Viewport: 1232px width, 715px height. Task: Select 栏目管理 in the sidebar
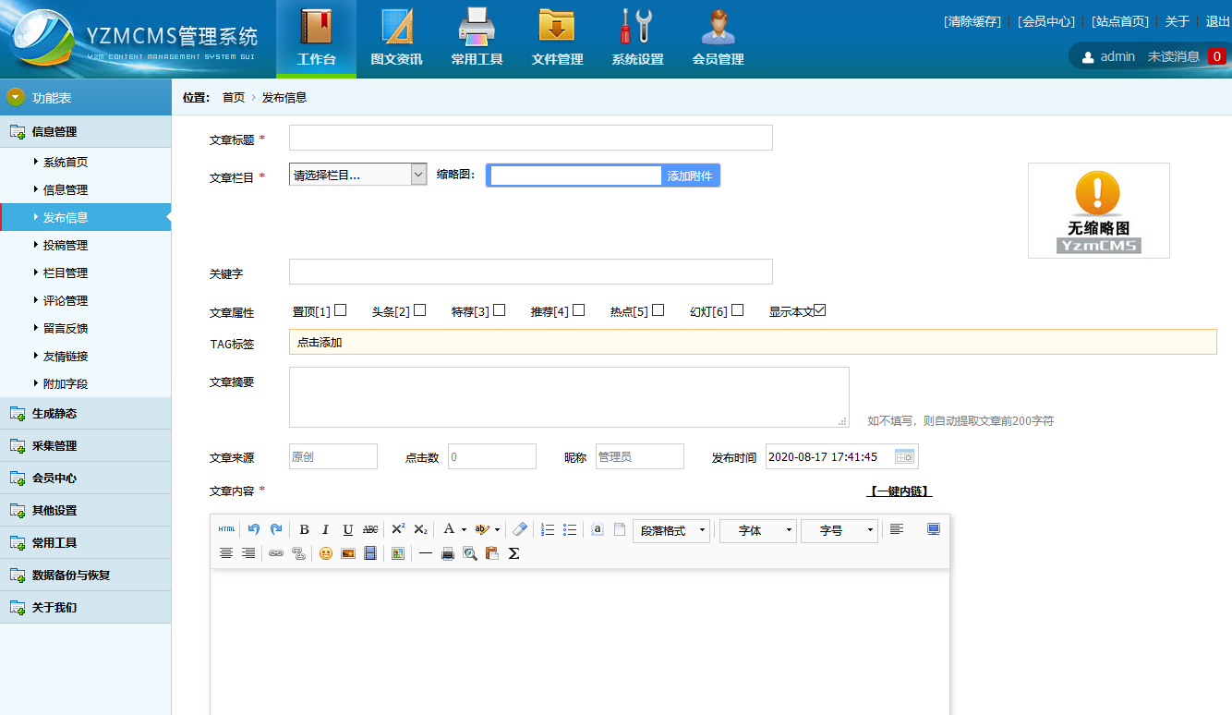click(x=66, y=273)
